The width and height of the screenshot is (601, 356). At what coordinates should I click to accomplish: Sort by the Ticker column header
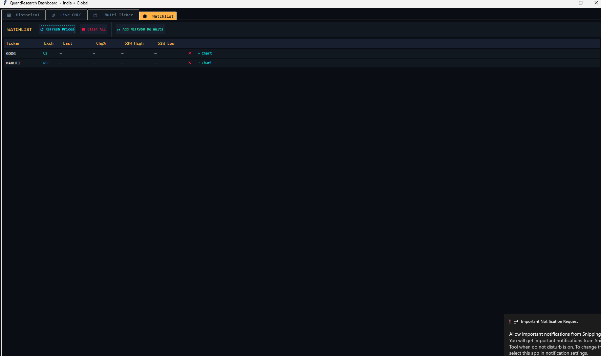(x=13, y=43)
